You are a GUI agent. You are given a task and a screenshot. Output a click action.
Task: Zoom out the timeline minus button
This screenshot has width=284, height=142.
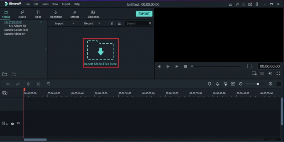[x=241, y=84]
